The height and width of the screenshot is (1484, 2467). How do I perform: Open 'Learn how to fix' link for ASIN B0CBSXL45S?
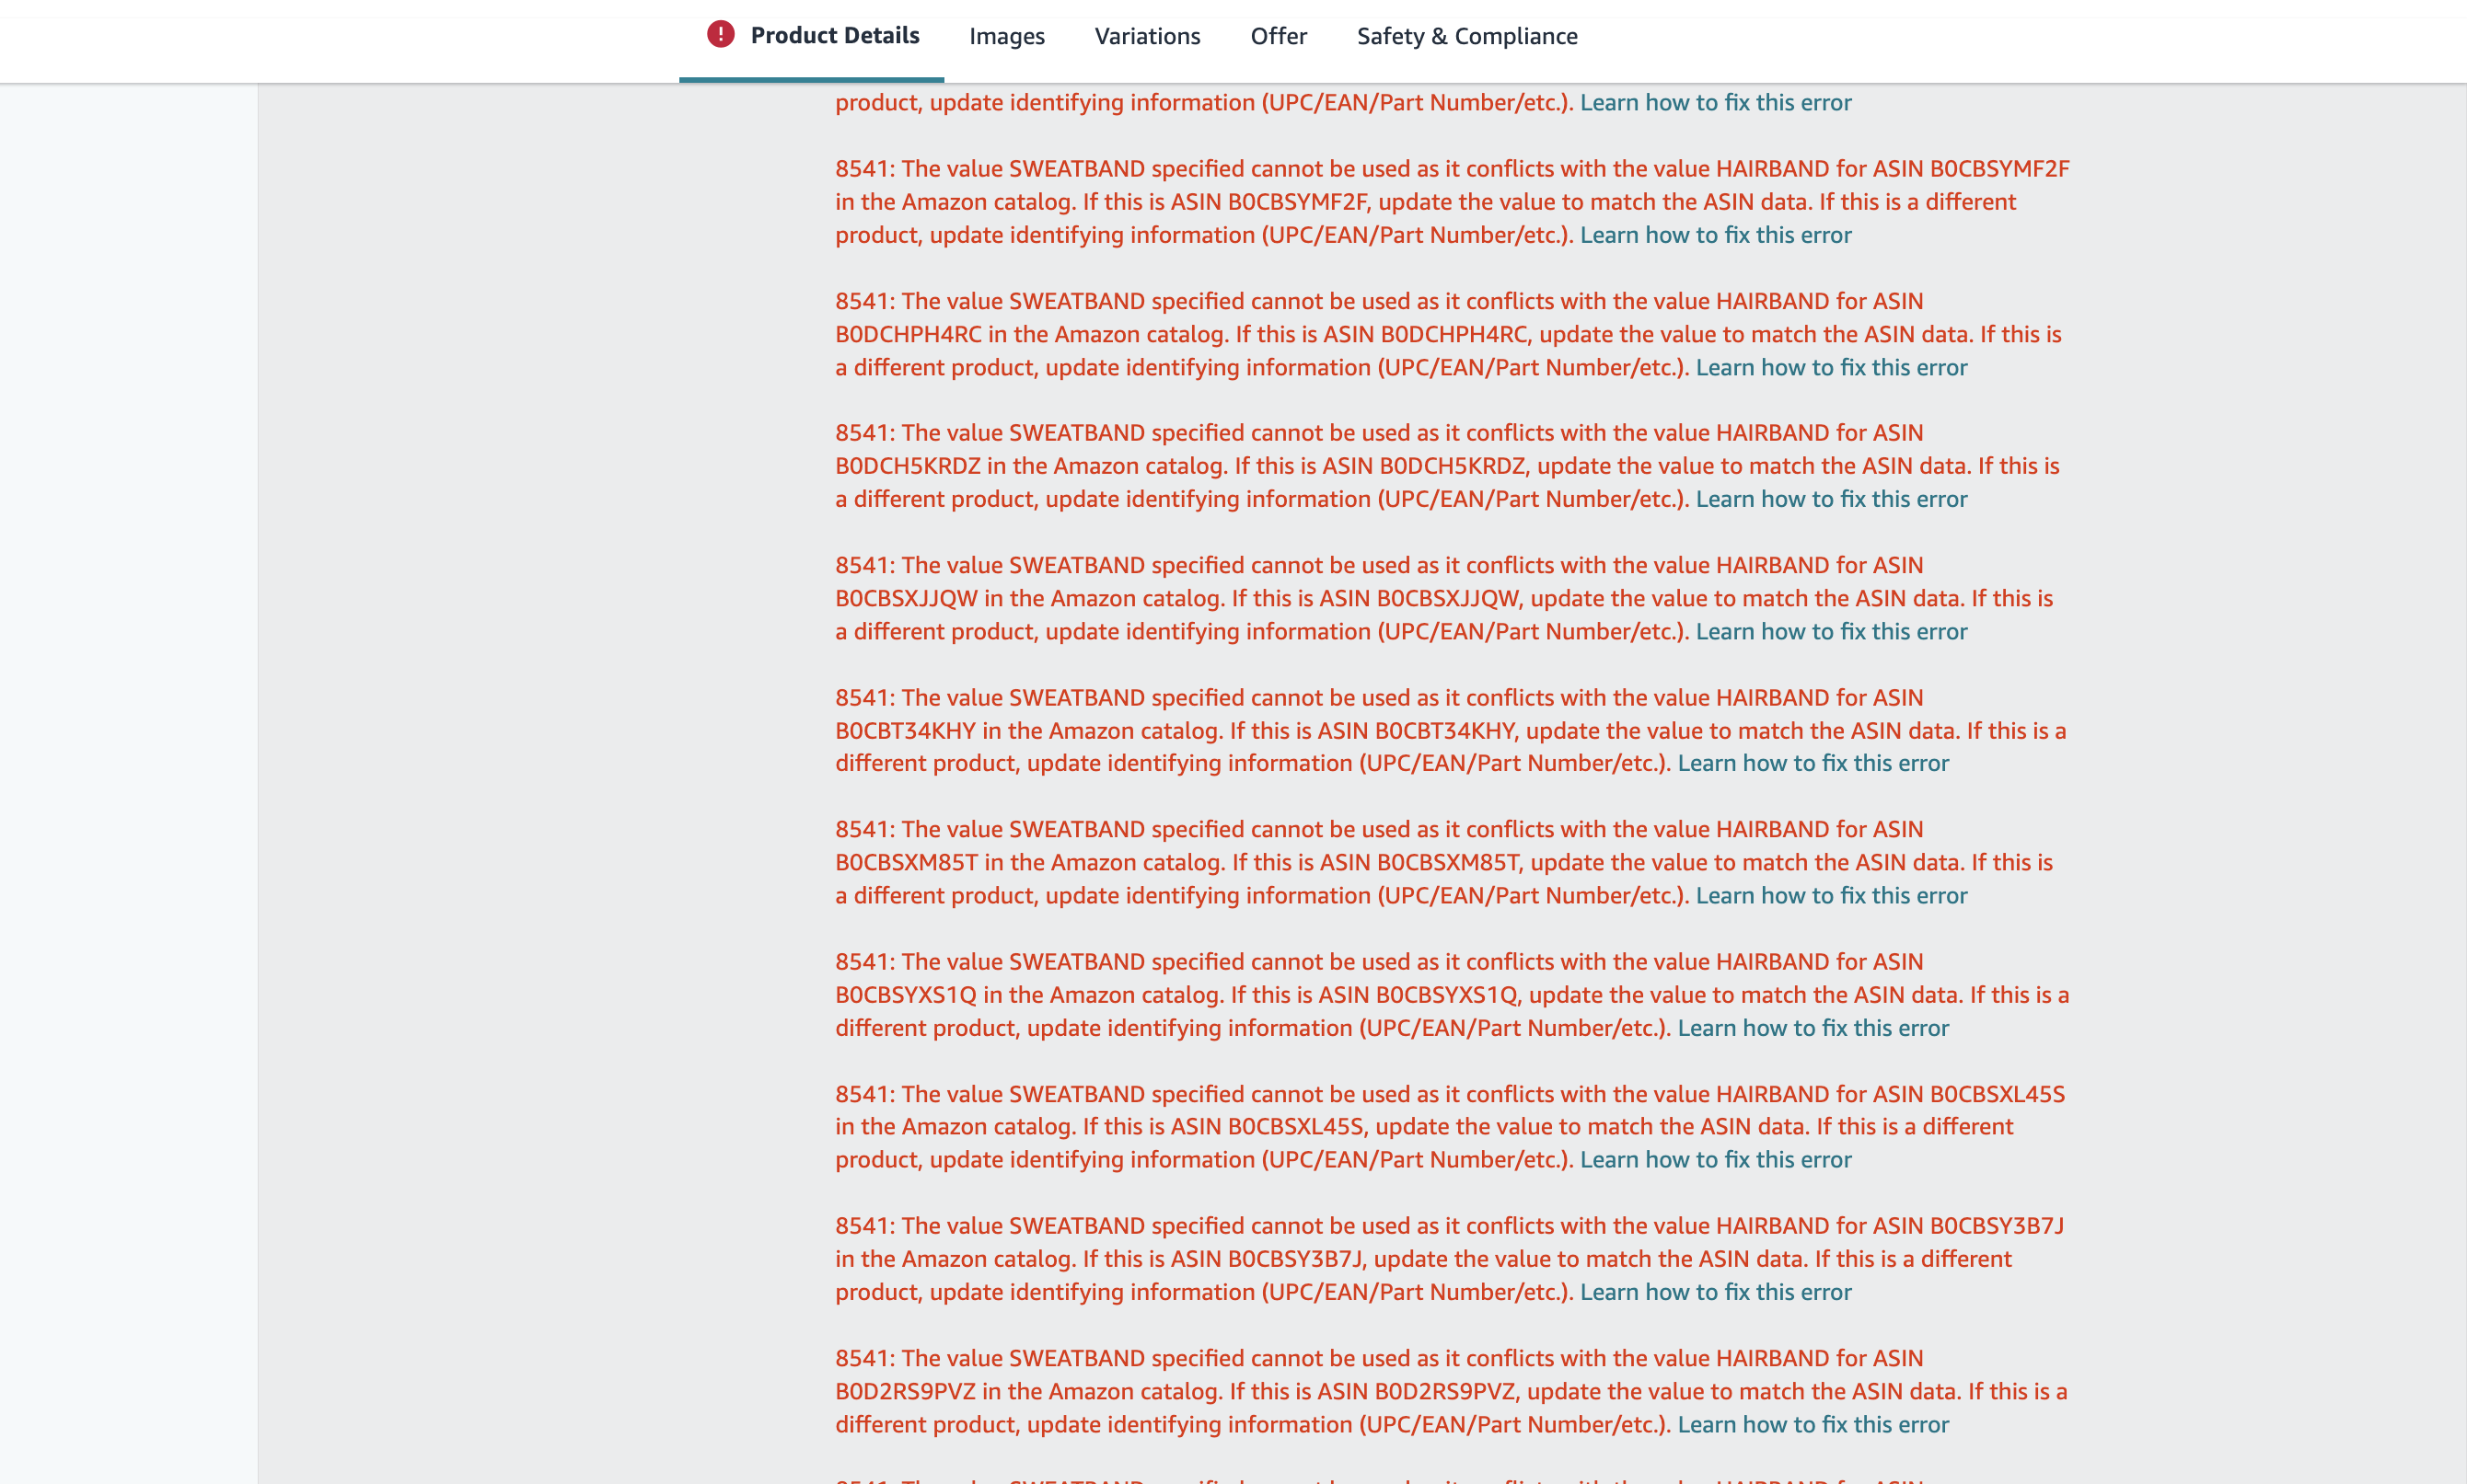(1715, 1159)
